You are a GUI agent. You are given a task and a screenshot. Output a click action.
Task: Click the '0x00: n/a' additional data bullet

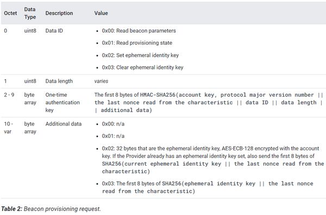click(x=113, y=124)
